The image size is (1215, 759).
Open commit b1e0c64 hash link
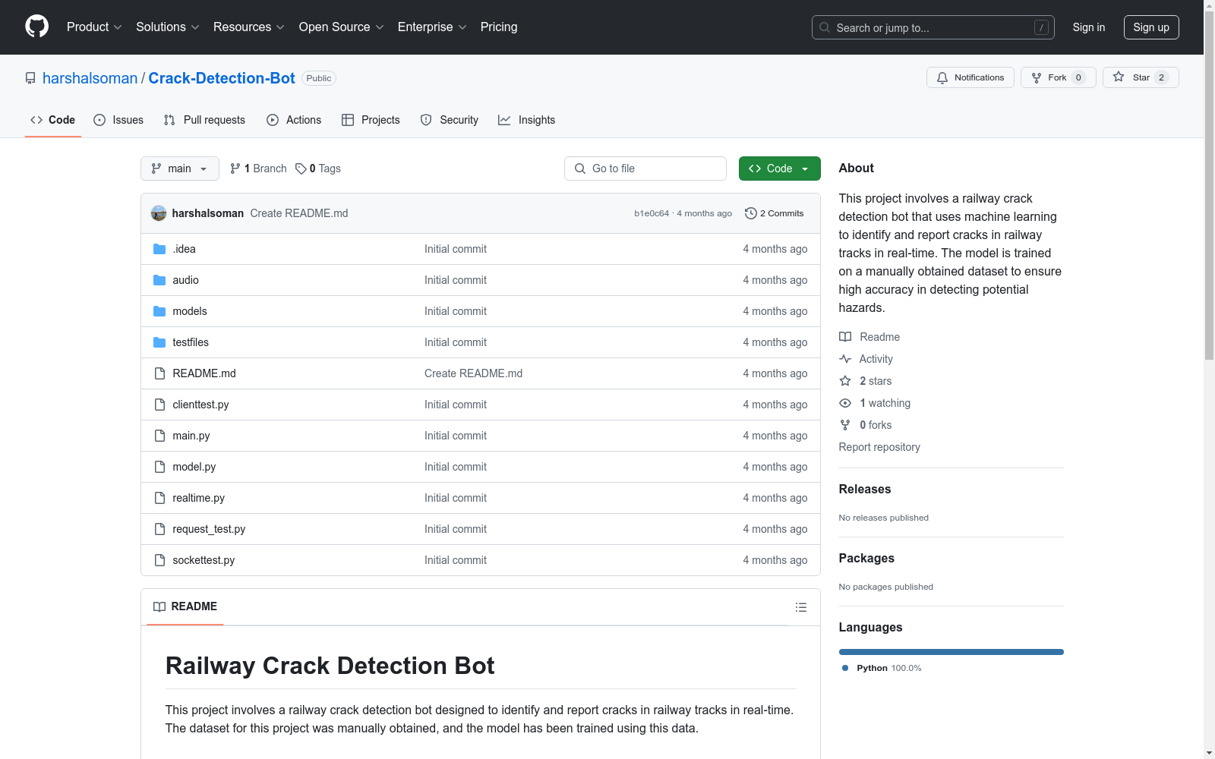(652, 213)
